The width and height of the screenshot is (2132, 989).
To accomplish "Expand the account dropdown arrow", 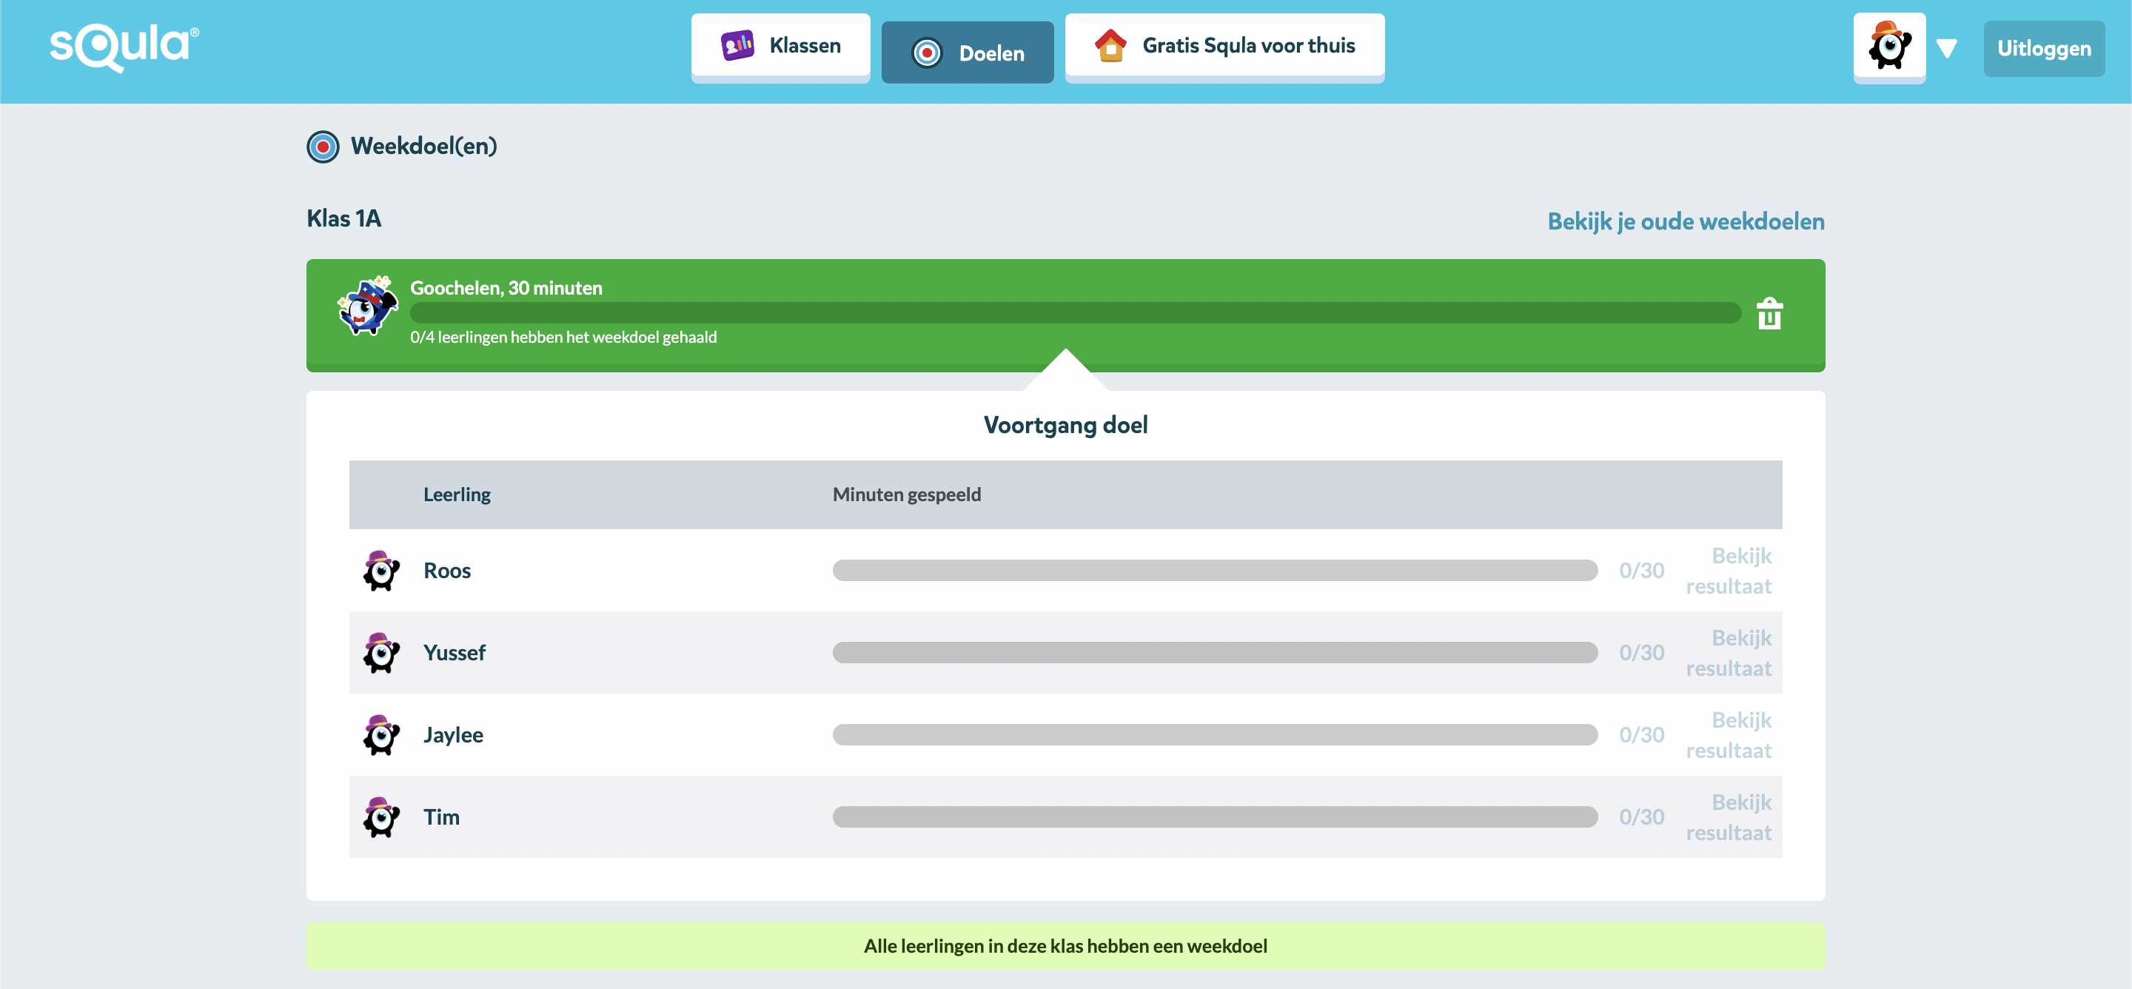I will click(x=1947, y=49).
